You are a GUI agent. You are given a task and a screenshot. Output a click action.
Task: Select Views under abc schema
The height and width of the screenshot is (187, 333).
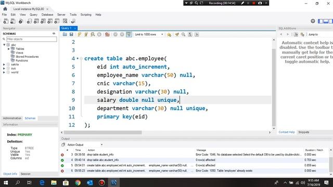(x=19, y=52)
